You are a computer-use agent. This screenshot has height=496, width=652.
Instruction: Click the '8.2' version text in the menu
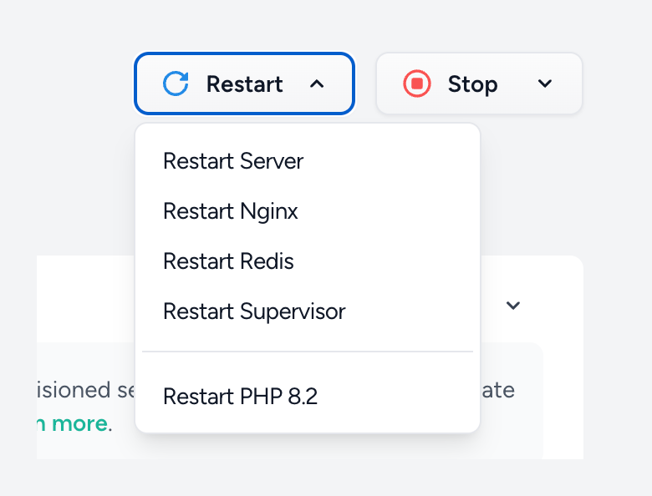301,396
